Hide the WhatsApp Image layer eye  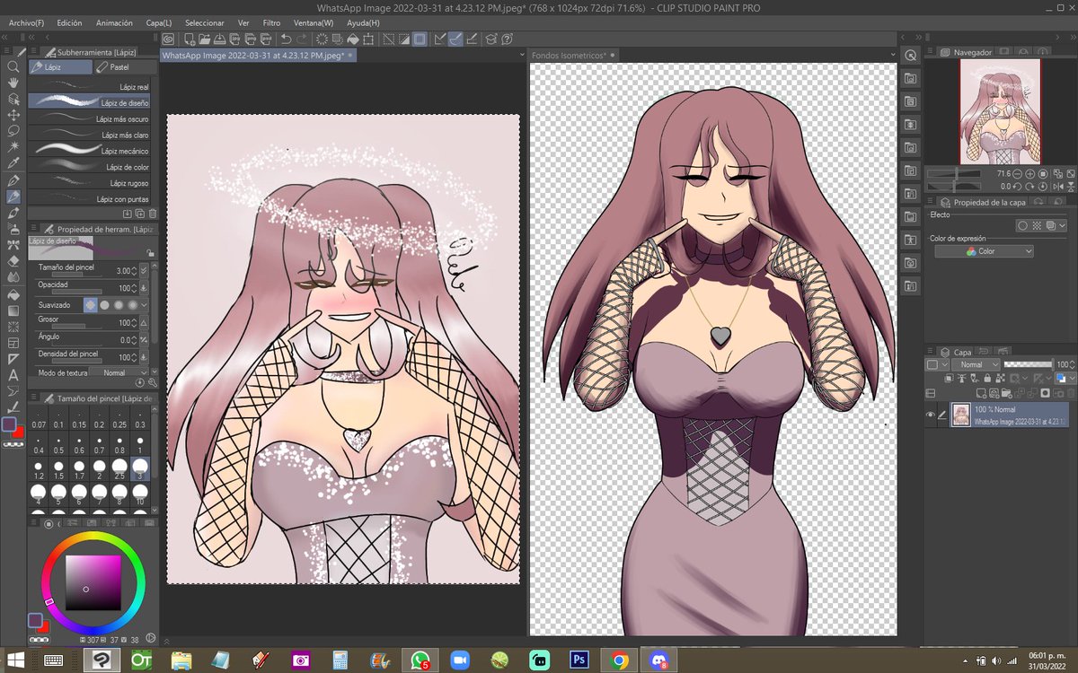coord(931,414)
